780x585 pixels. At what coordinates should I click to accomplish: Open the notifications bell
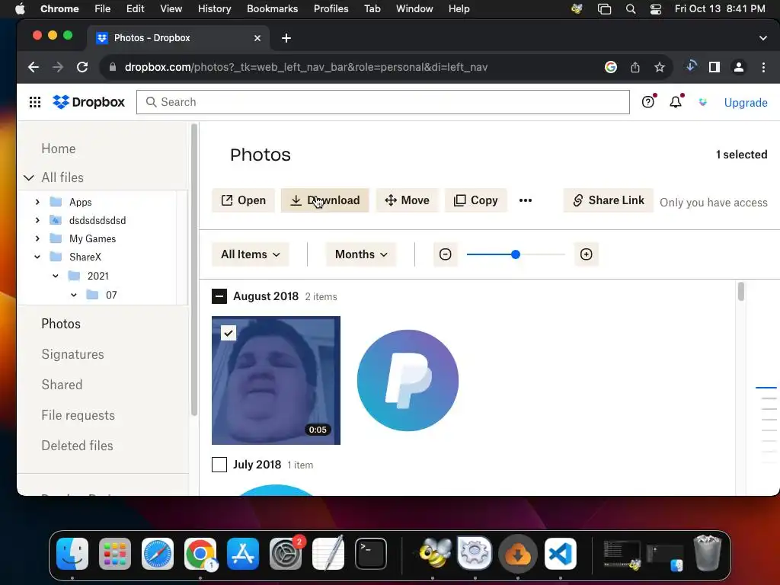[x=676, y=102]
